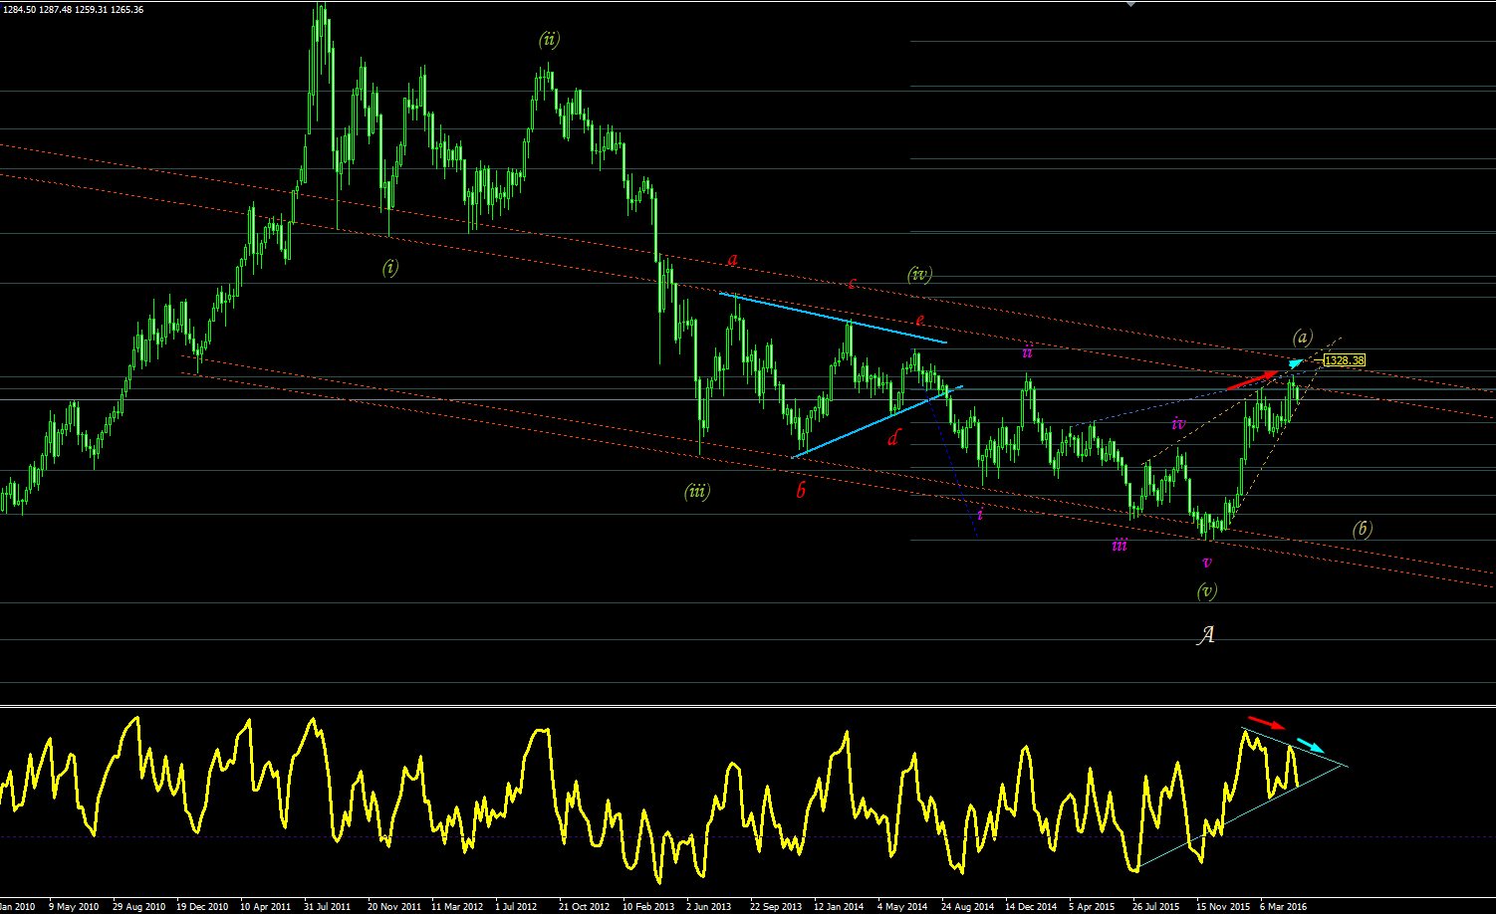1496x914 pixels.
Task: Click the '9 May 2010' date label
Action: point(74,907)
